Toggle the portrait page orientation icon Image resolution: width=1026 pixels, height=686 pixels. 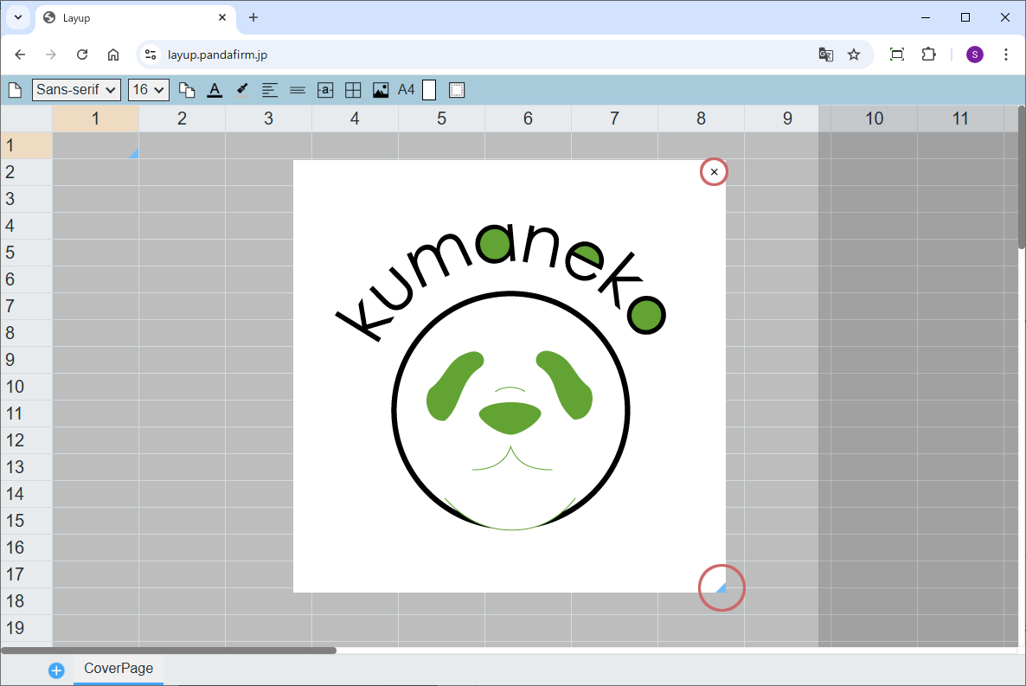click(x=429, y=90)
